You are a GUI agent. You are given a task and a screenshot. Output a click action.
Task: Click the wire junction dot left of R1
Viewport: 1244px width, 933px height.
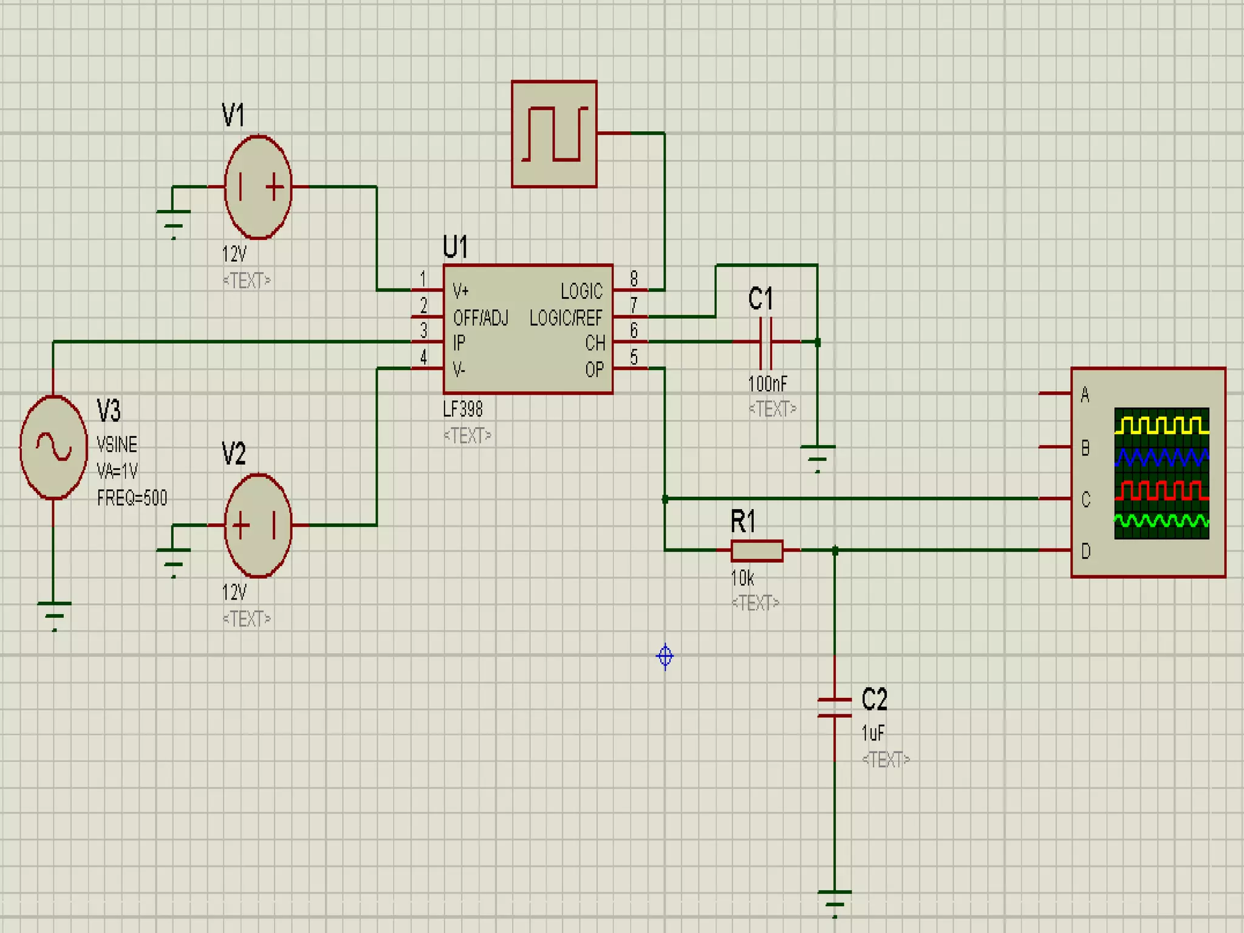coord(665,499)
